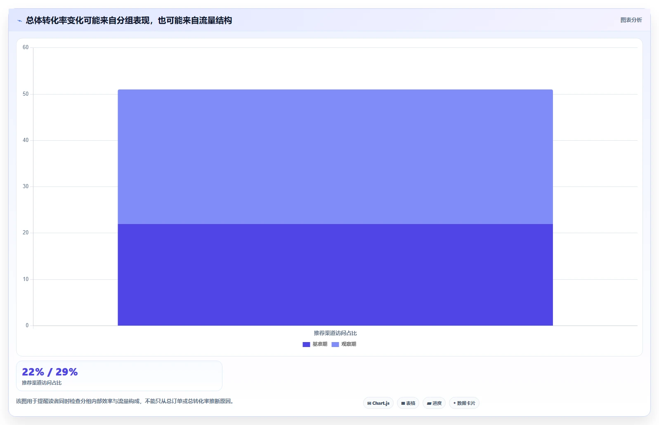Click the y-axis value 40
This screenshot has width=659, height=425.
click(x=26, y=140)
